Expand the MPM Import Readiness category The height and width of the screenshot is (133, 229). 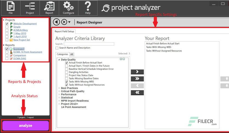pos(59,101)
